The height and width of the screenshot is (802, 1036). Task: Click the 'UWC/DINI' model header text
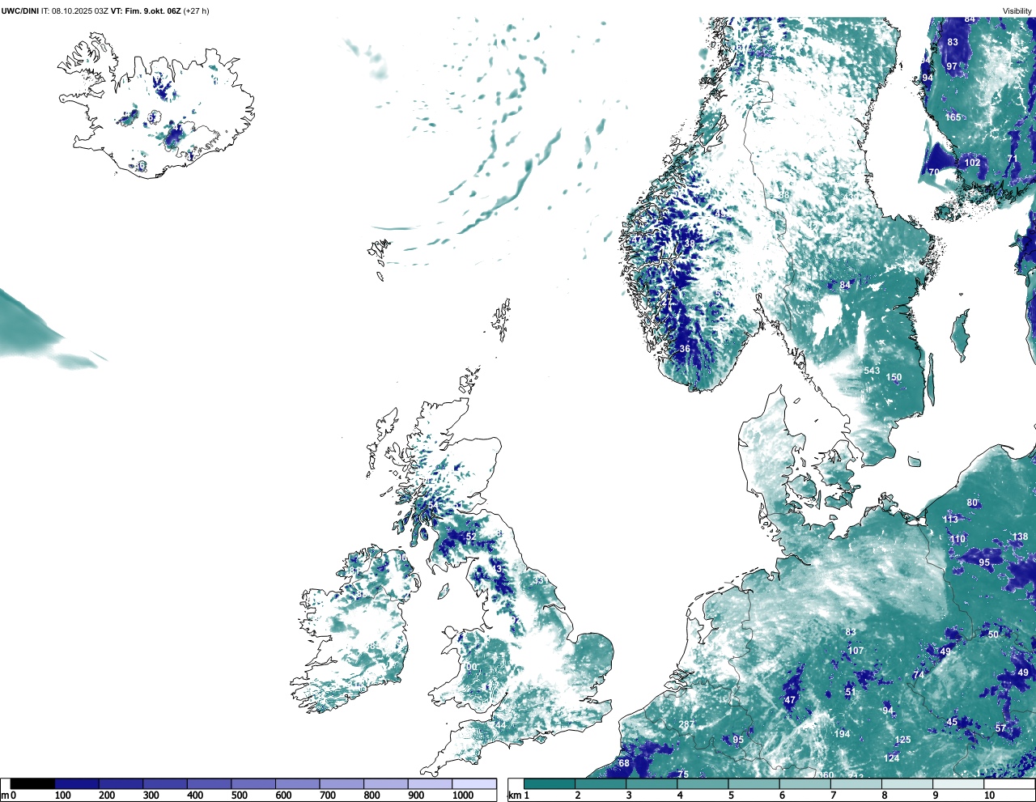(20, 11)
